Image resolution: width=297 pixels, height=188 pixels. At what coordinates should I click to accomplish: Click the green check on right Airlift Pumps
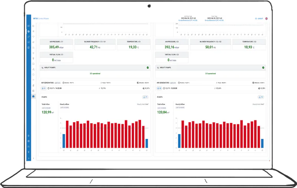(x=263, y=68)
